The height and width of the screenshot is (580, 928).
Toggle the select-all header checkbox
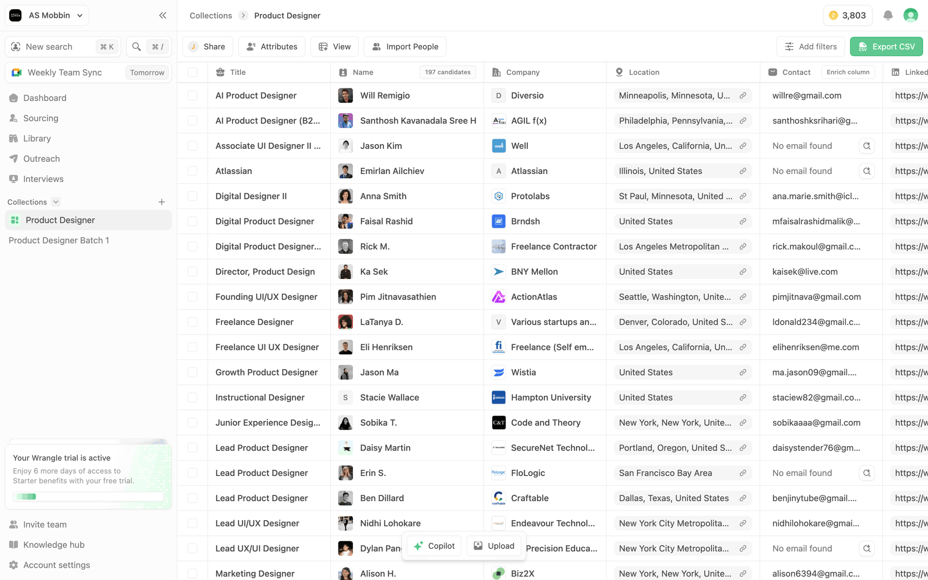click(x=192, y=72)
